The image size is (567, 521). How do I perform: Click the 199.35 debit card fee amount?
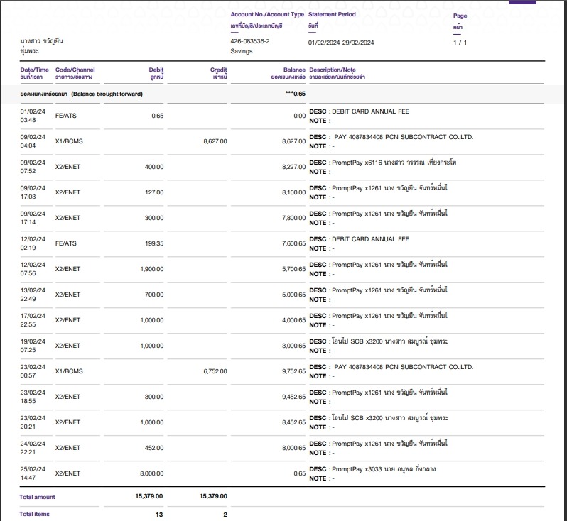pos(152,243)
